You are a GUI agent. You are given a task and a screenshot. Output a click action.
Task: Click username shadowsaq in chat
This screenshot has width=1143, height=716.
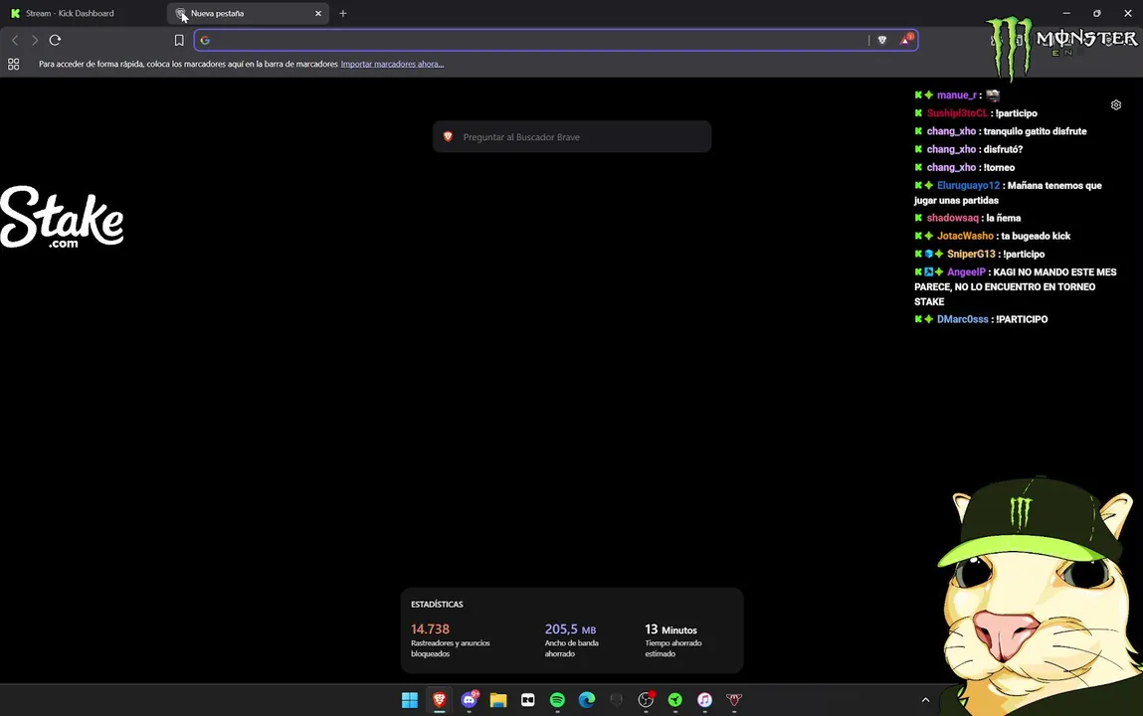click(953, 218)
